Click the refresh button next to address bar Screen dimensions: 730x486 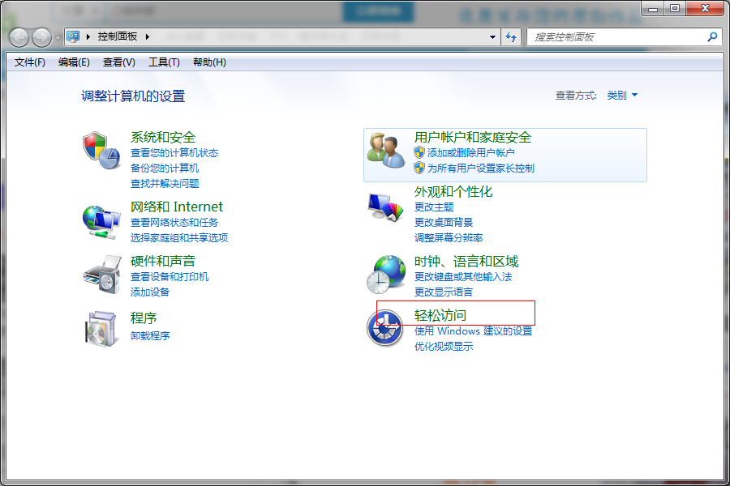pyautogui.click(x=512, y=36)
